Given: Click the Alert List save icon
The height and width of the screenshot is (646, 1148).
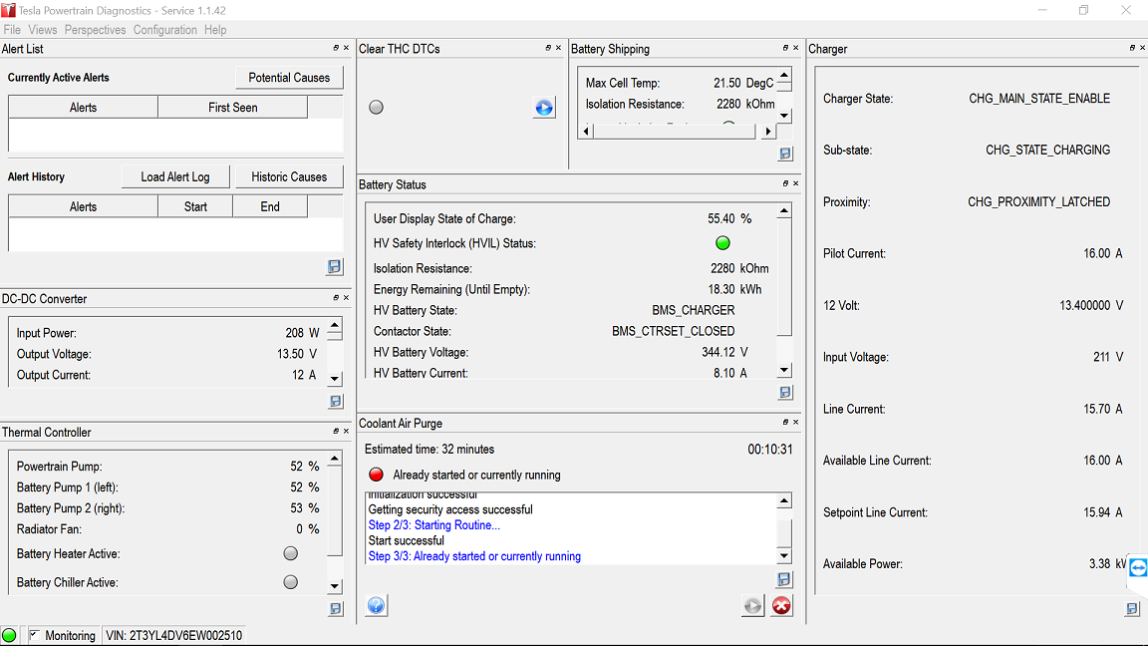Looking at the screenshot, I should click(335, 267).
